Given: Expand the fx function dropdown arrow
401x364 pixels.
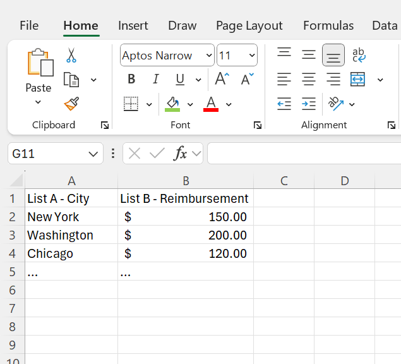Looking at the screenshot, I should tap(196, 154).
